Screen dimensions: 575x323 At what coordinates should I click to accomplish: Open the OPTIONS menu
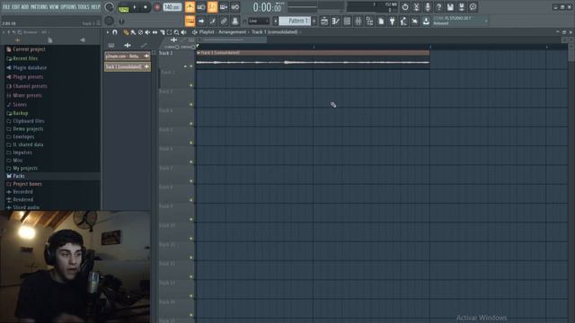click(68, 7)
